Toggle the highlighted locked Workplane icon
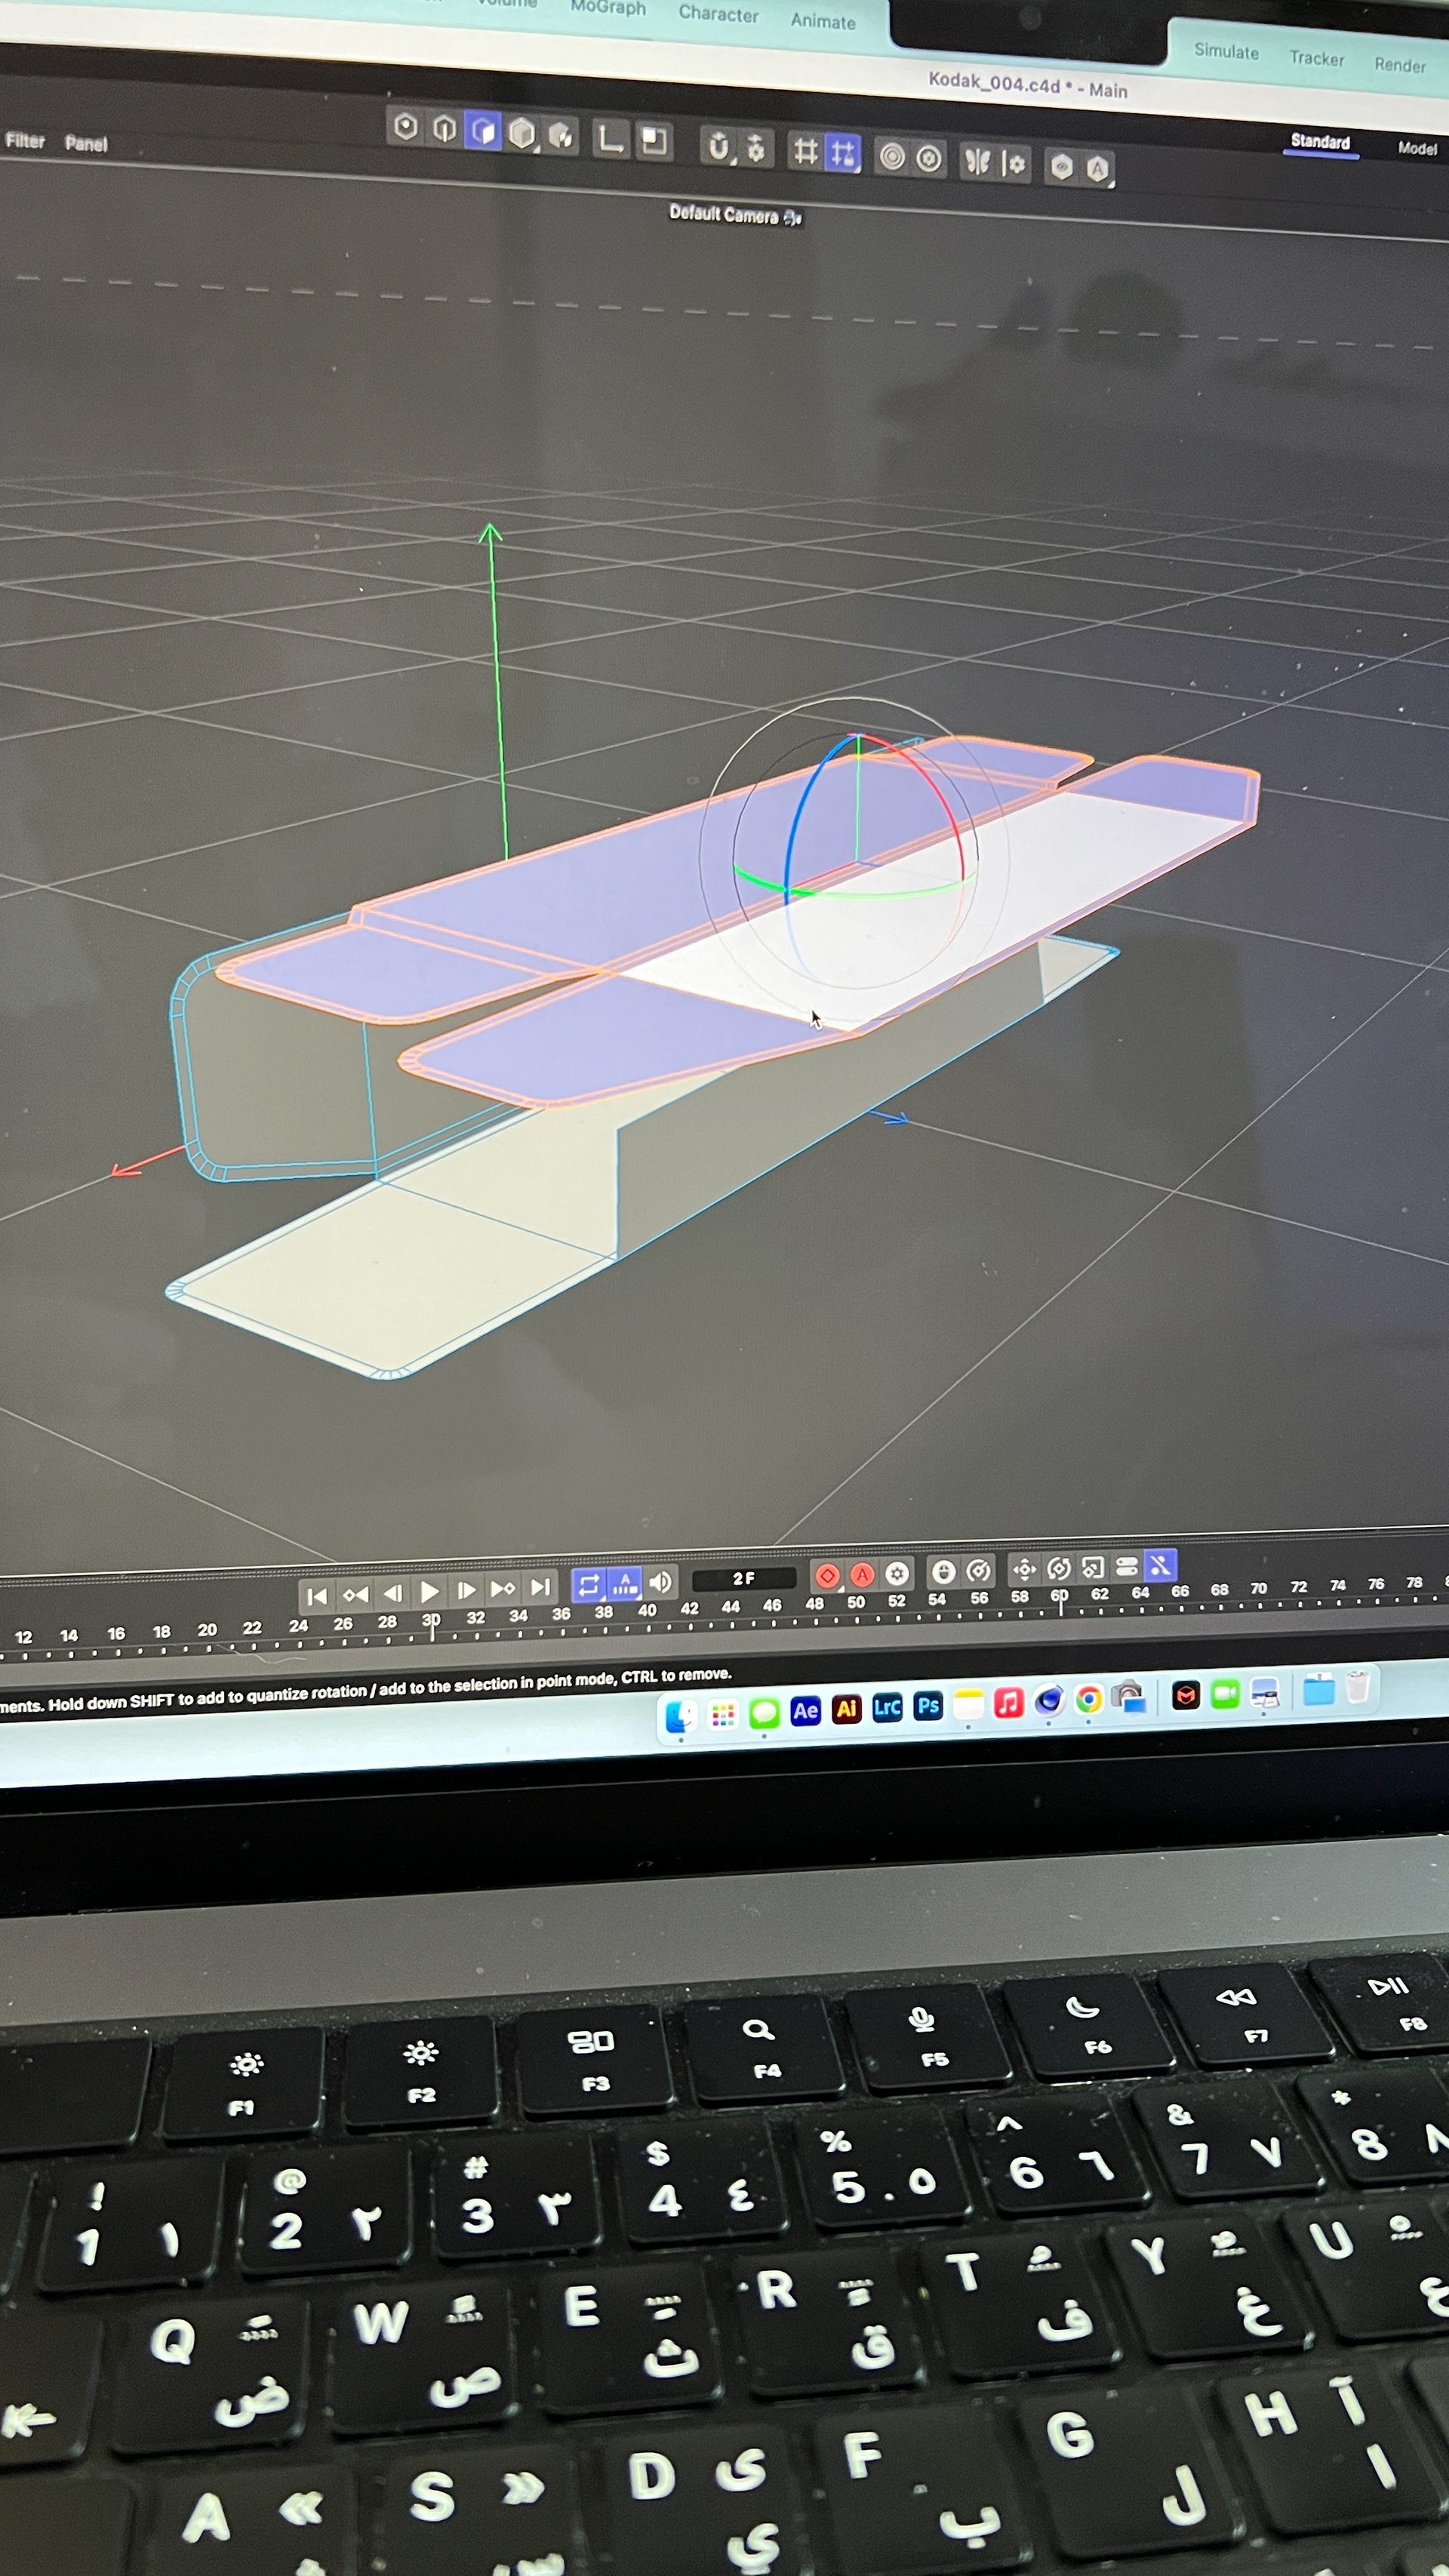The height and width of the screenshot is (2576, 1449). (843, 153)
